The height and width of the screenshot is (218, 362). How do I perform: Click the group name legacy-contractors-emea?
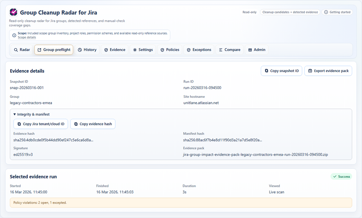(x=31, y=103)
